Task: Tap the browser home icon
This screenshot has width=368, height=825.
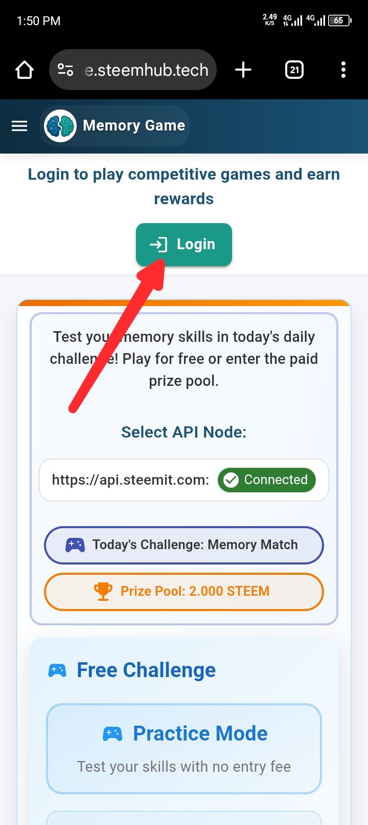Action: (x=25, y=70)
